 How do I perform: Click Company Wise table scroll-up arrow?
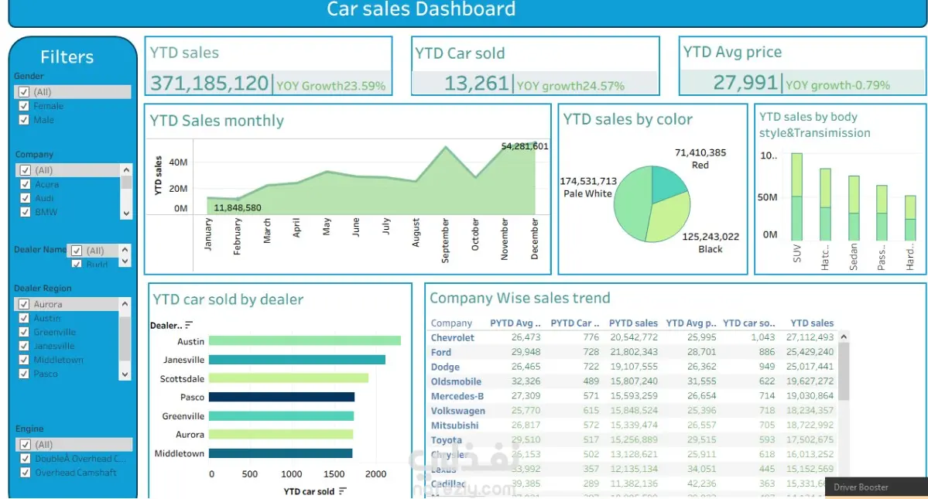pos(844,337)
